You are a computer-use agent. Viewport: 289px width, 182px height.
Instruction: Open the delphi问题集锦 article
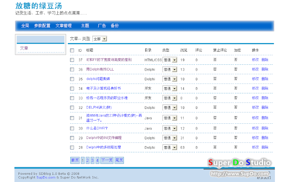pyautogui.click(x=98, y=79)
